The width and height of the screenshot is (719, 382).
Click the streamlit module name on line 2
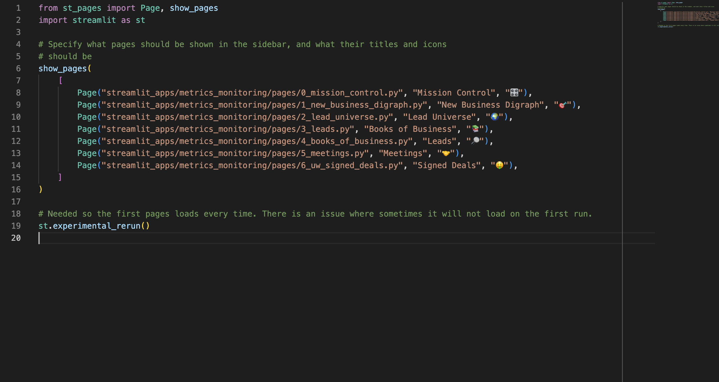tap(94, 20)
